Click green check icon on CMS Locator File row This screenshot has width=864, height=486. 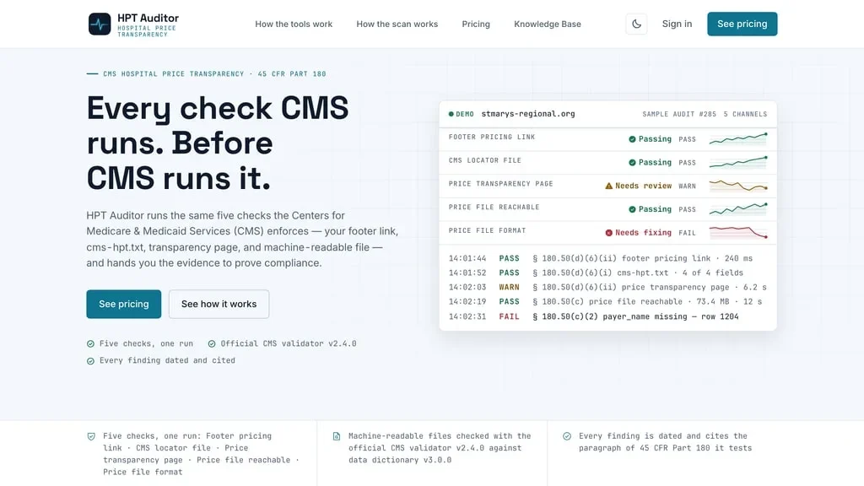tap(632, 163)
